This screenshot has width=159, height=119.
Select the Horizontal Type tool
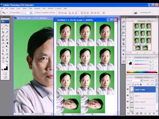tap(7, 51)
